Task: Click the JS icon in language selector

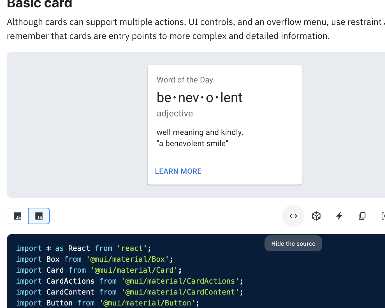Action: 18,216
